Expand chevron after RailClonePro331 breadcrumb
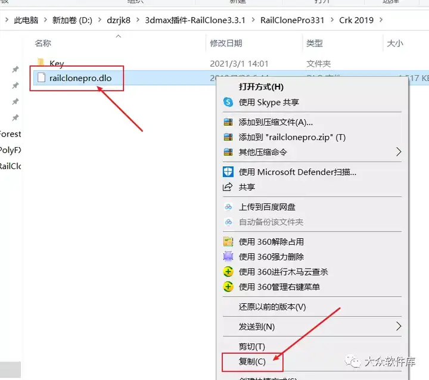Image resolution: width=429 pixels, height=380 pixels. point(332,20)
